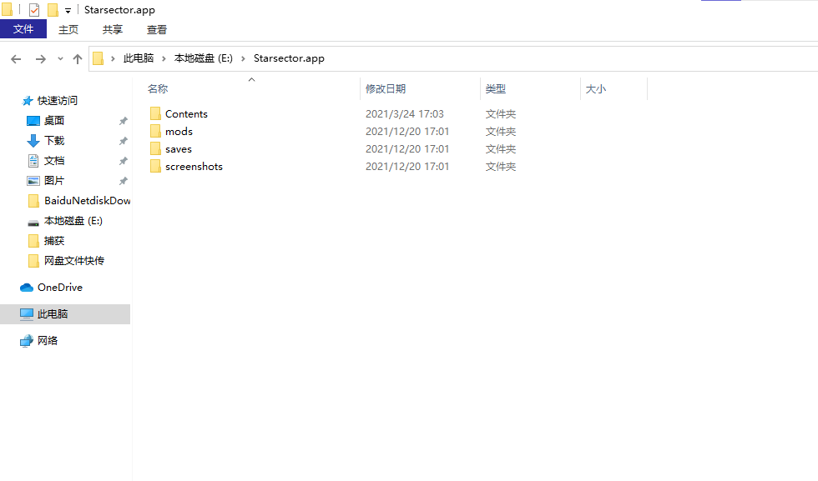This screenshot has width=818, height=481.
Task: Toggle sort order on the 名称 column
Action: tap(158, 88)
